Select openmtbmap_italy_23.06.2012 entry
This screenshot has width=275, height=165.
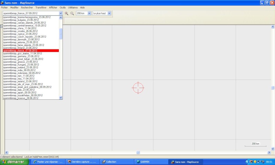point(31,90)
